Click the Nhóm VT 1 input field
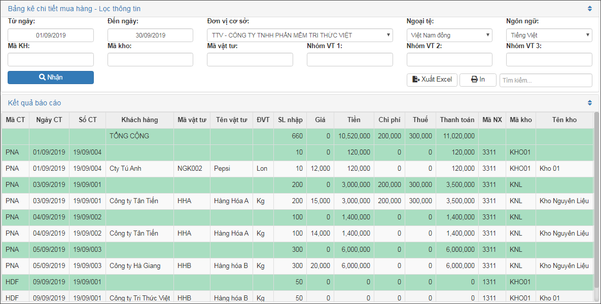This screenshot has height=304, width=601. [x=349, y=60]
